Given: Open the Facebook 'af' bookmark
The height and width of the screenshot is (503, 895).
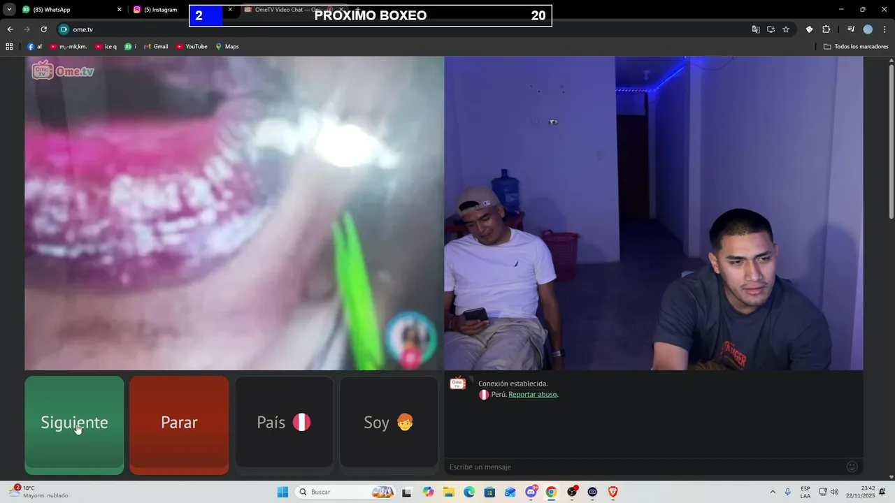Looking at the screenshot, I should click(x=34, y=47).
